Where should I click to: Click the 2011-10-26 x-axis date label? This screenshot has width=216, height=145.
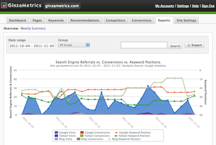point(161,122)
